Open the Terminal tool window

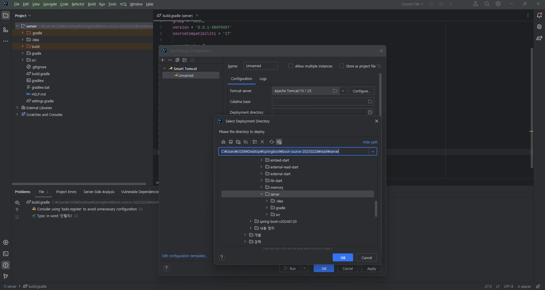point(6,254)
